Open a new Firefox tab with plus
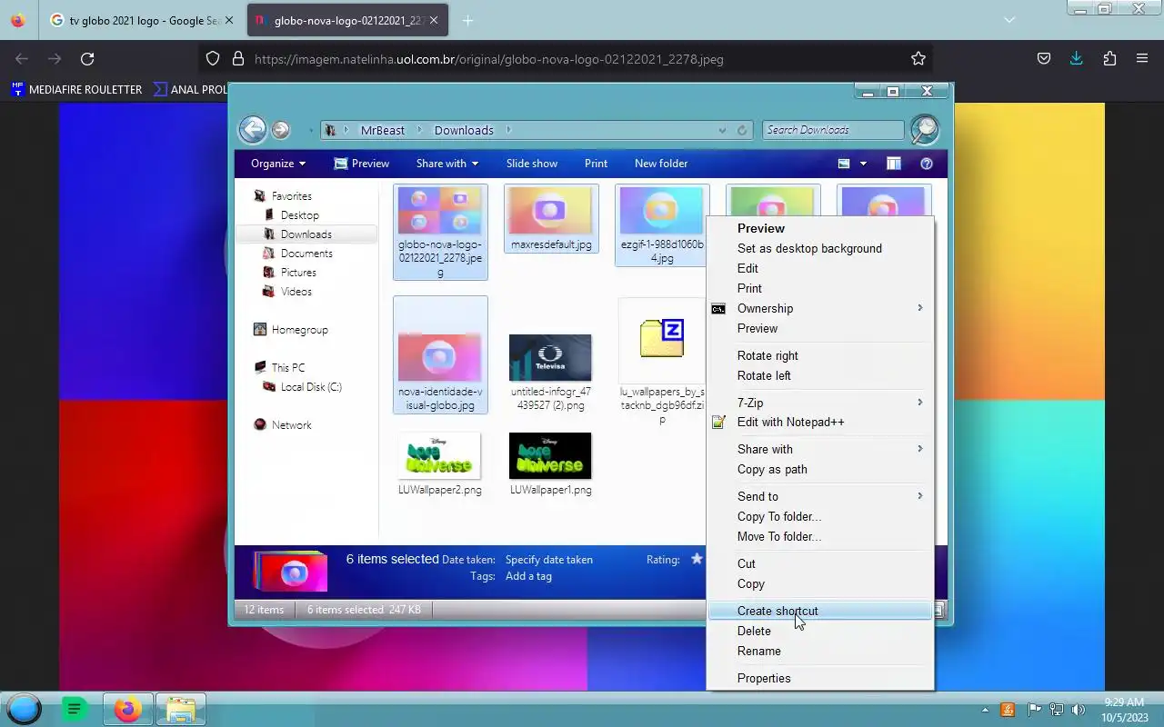 467,20
